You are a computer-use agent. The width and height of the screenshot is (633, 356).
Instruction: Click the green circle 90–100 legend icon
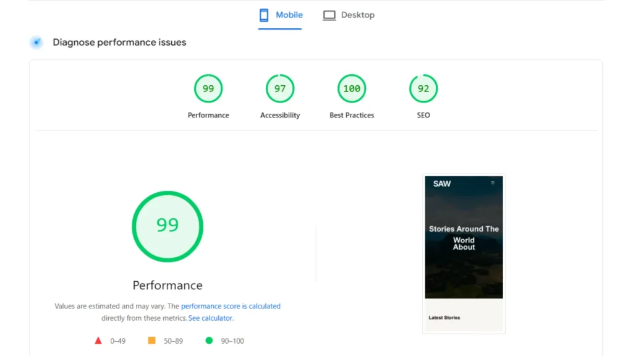click(x=209, y=341)
